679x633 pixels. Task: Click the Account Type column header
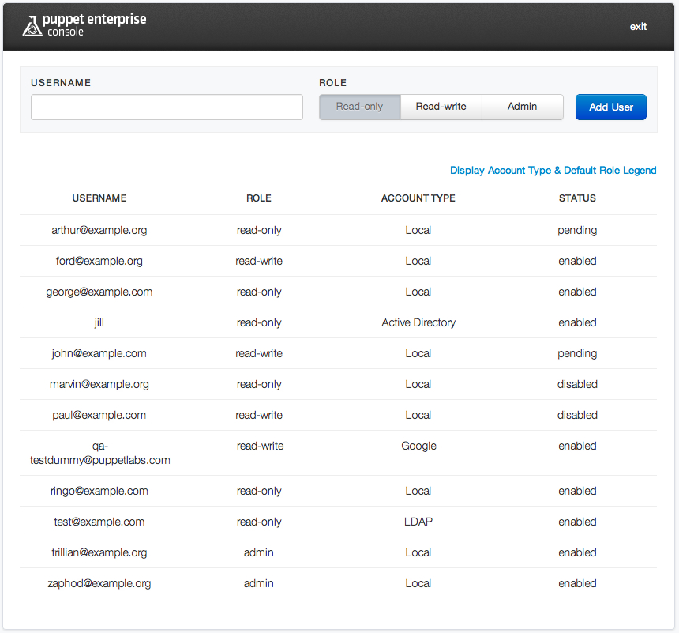tap(418, 198)
